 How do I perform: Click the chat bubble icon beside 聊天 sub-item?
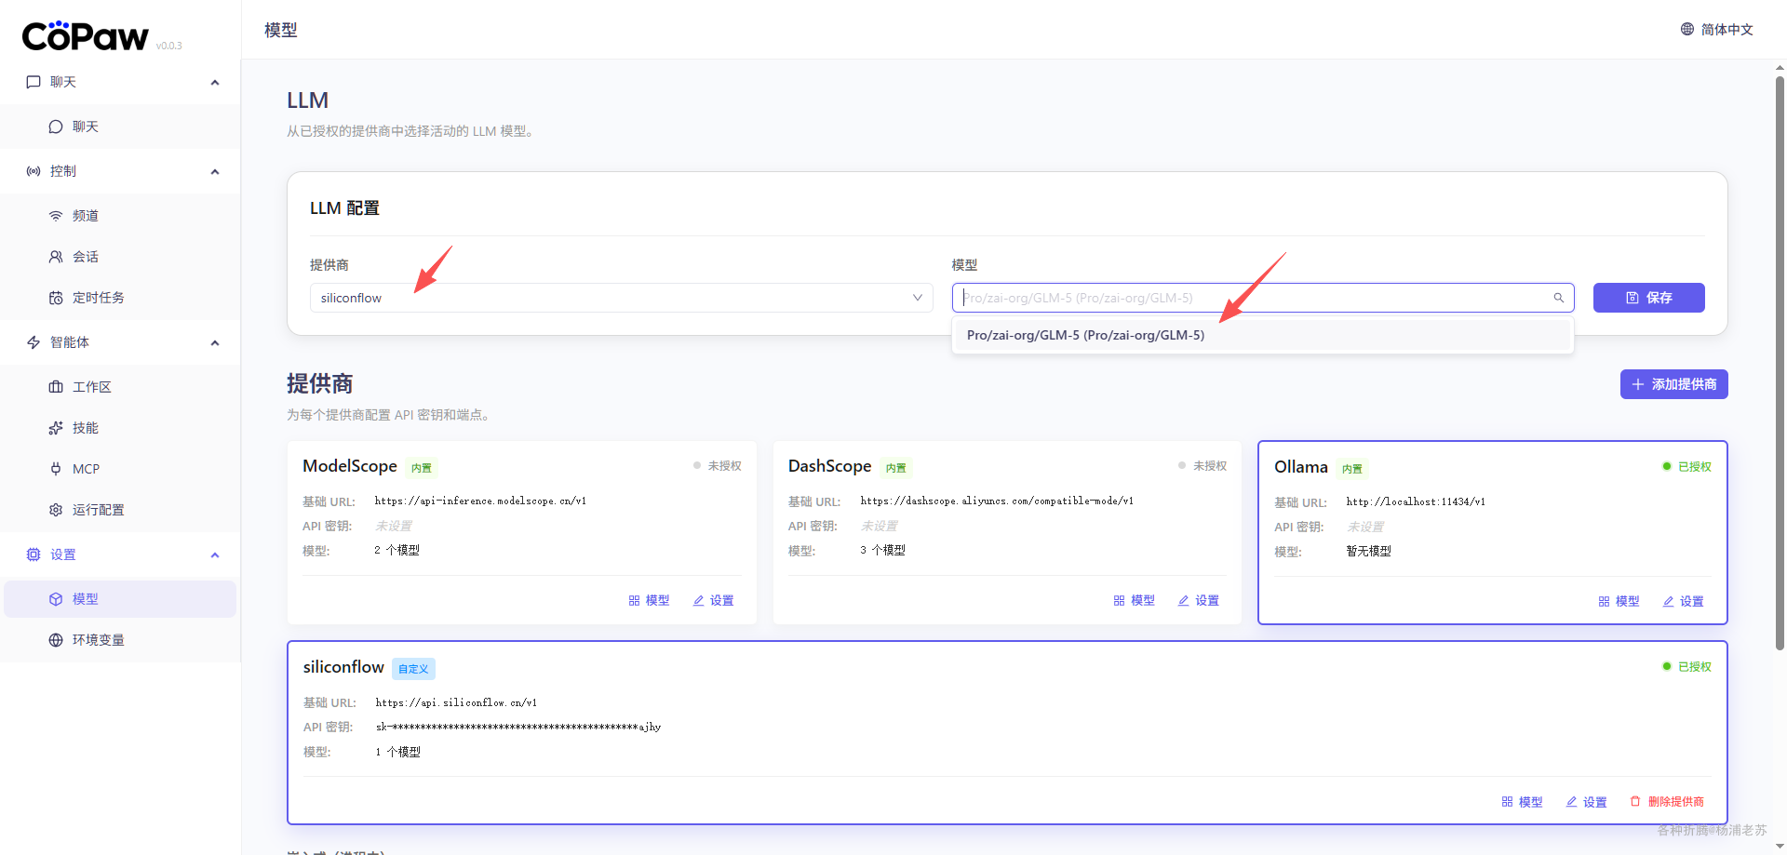(x=56, y=127)
